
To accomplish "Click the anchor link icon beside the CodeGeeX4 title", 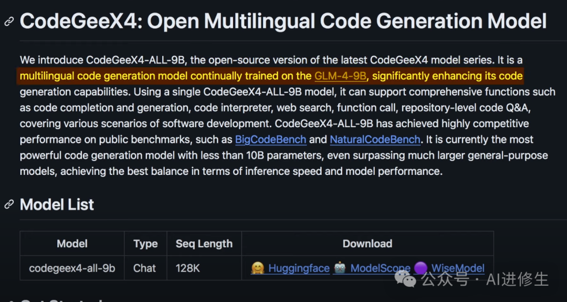I will [9, 22].
